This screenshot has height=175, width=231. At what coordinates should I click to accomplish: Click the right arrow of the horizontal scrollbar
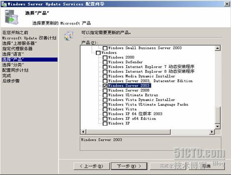coord(212,132)
